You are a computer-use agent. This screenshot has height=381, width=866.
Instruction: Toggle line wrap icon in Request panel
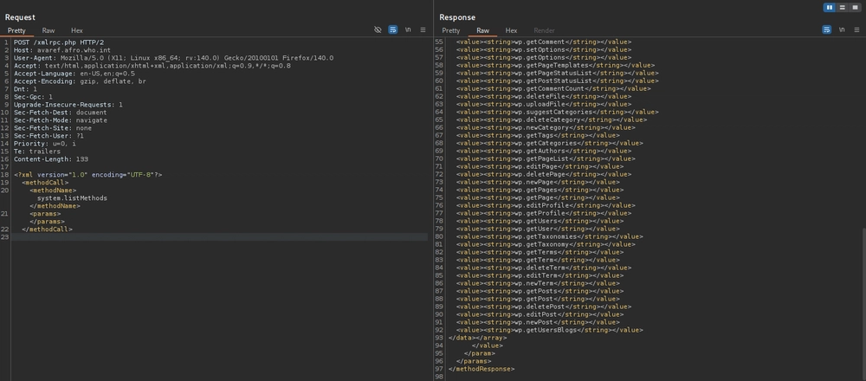392,29
